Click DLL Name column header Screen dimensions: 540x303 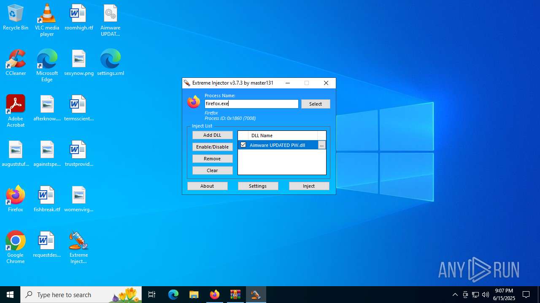coord(282,136)
